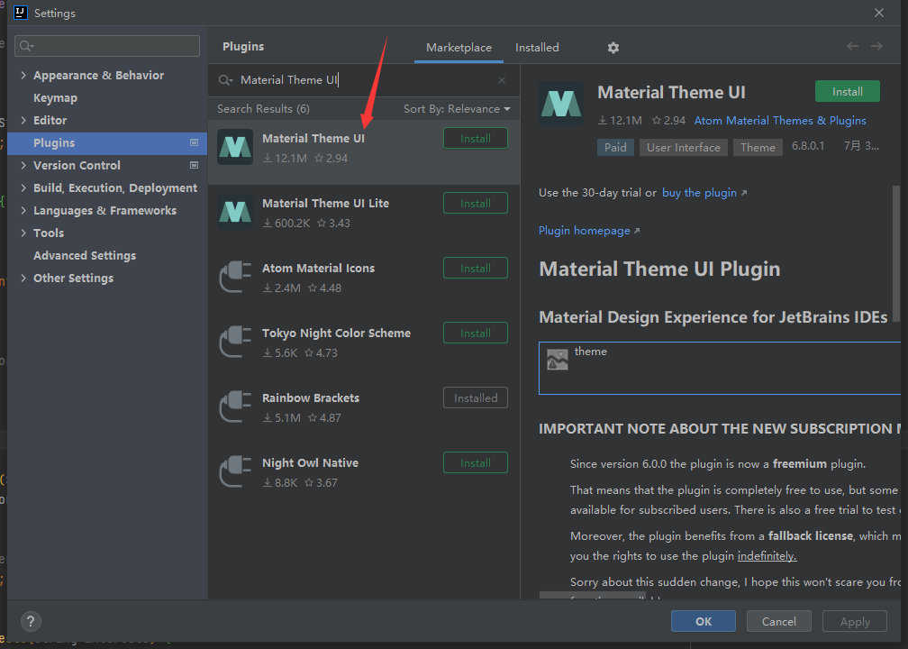Screen dimensions: 908x649
Task: Select the Material Theme UI Lite title
Action: click(325, 204)
